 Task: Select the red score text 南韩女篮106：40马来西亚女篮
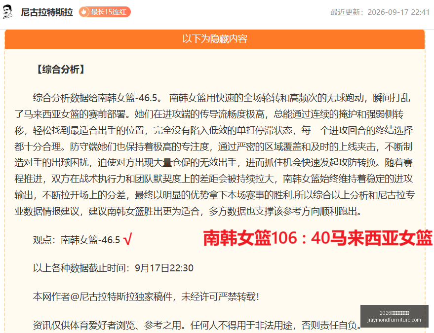tap(318, 238)
